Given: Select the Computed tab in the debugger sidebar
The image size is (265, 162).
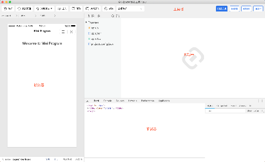Looking at the screenshot, I should coord(222,106).
